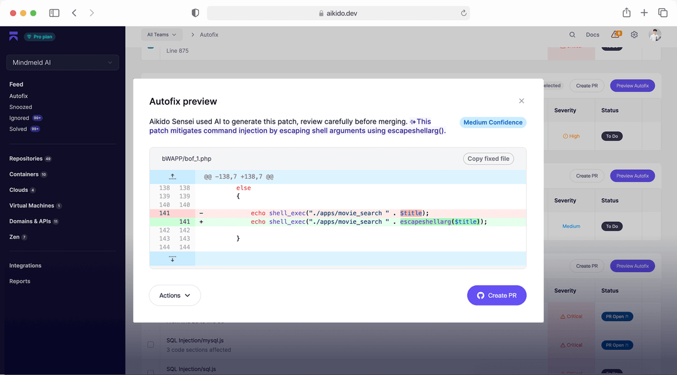The height and width of the screenshot is (375, 677).
Task: Click the Medium Confidence badge
Action: (493, 122)
